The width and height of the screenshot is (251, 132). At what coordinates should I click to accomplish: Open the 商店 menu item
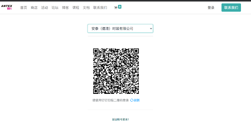pyautogui.click(x=34, y=8)
